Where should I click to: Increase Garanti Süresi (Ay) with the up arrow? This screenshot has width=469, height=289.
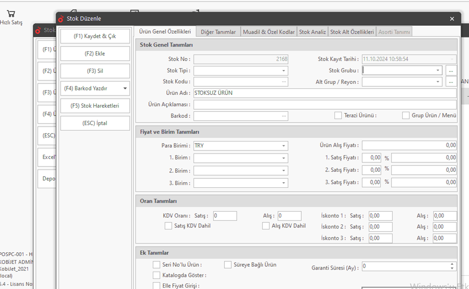pyautogui.click(x=452, y=264)
